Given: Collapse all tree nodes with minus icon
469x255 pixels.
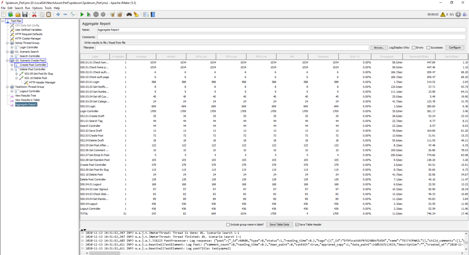Looking at the screenshot, I should tap(65, 15).
